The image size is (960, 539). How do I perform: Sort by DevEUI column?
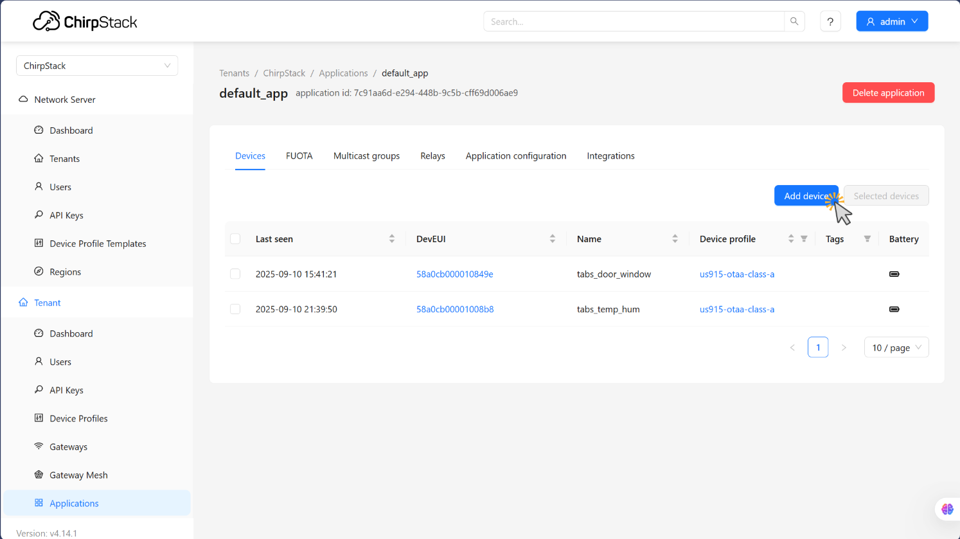click(553, 238)
